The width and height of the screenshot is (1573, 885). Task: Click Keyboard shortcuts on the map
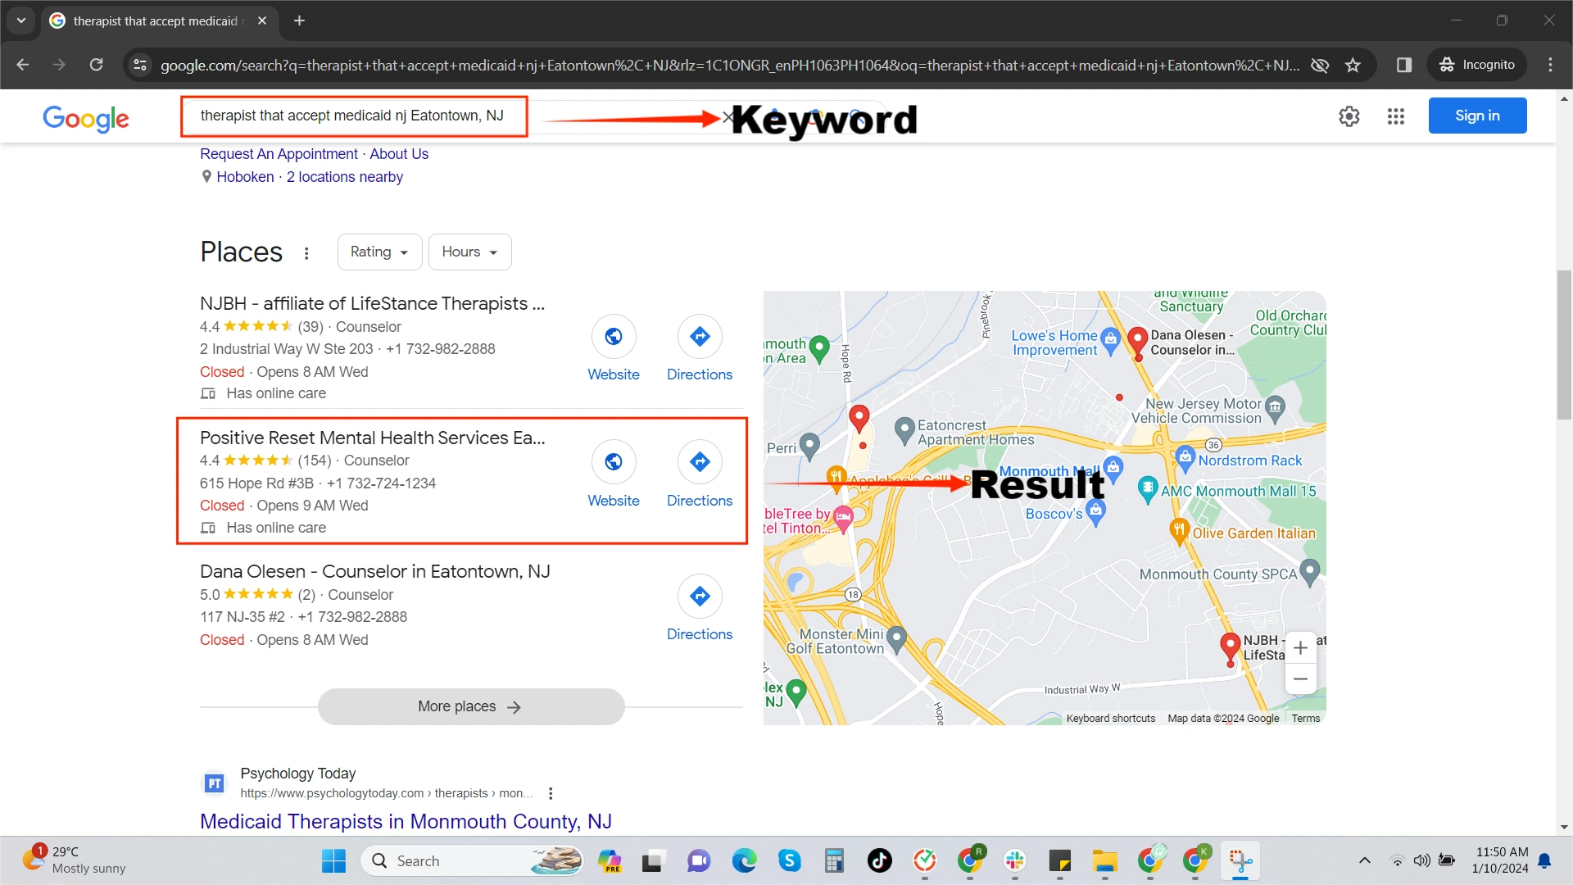pos(1111,719)
